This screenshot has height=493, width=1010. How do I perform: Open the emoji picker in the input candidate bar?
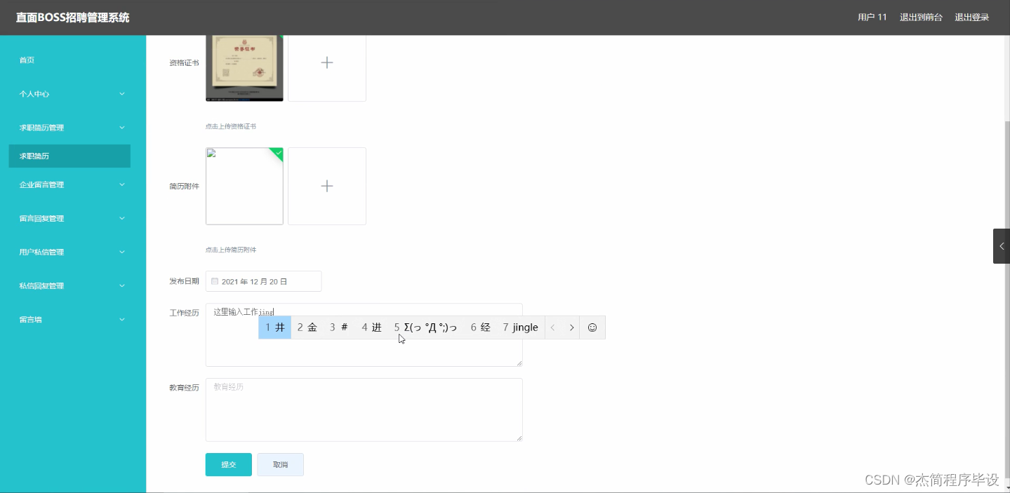(x=592, y=327)
